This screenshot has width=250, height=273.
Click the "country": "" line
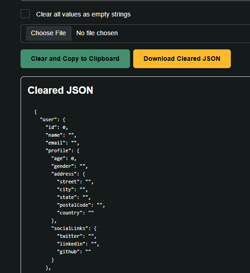point(75,213)
